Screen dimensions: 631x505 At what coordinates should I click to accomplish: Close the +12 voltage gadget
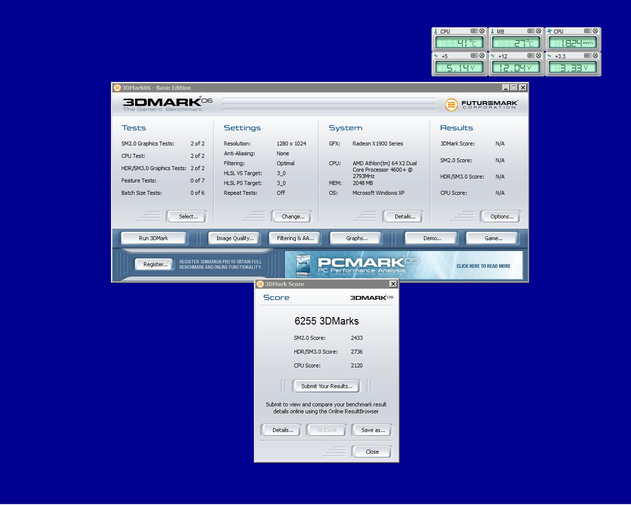coord(538,56)
